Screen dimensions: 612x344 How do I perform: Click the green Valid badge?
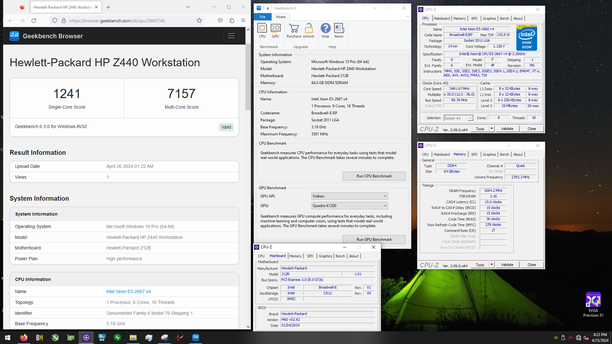click(226, 127)
